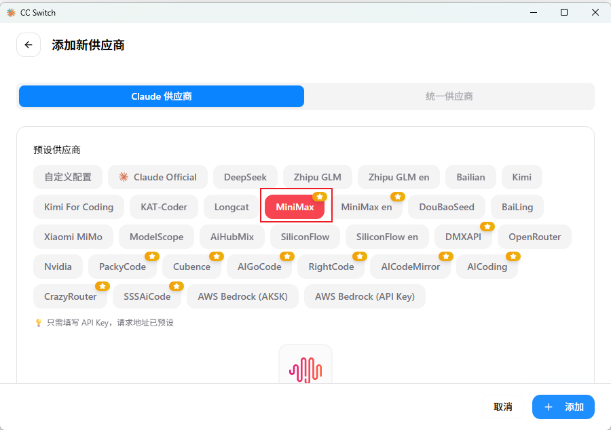
Task: Pick the Nvidia provider
Action: pos(58,267)
